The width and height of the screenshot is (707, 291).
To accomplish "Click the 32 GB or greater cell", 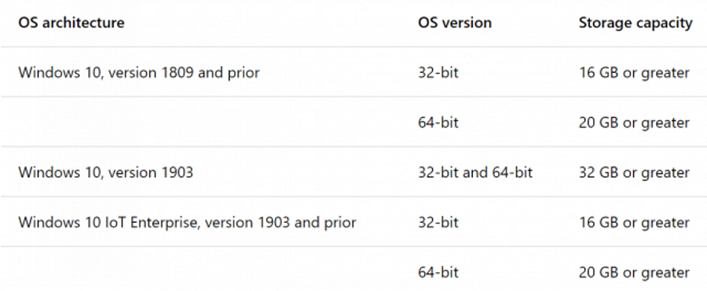I will point(634,173).
